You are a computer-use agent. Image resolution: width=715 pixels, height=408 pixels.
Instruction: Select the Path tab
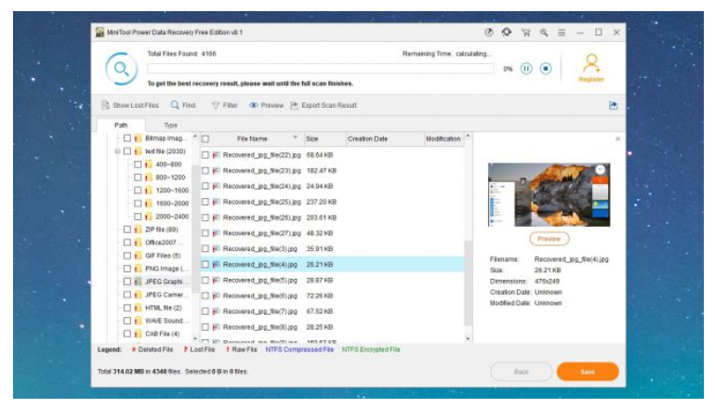121,125
